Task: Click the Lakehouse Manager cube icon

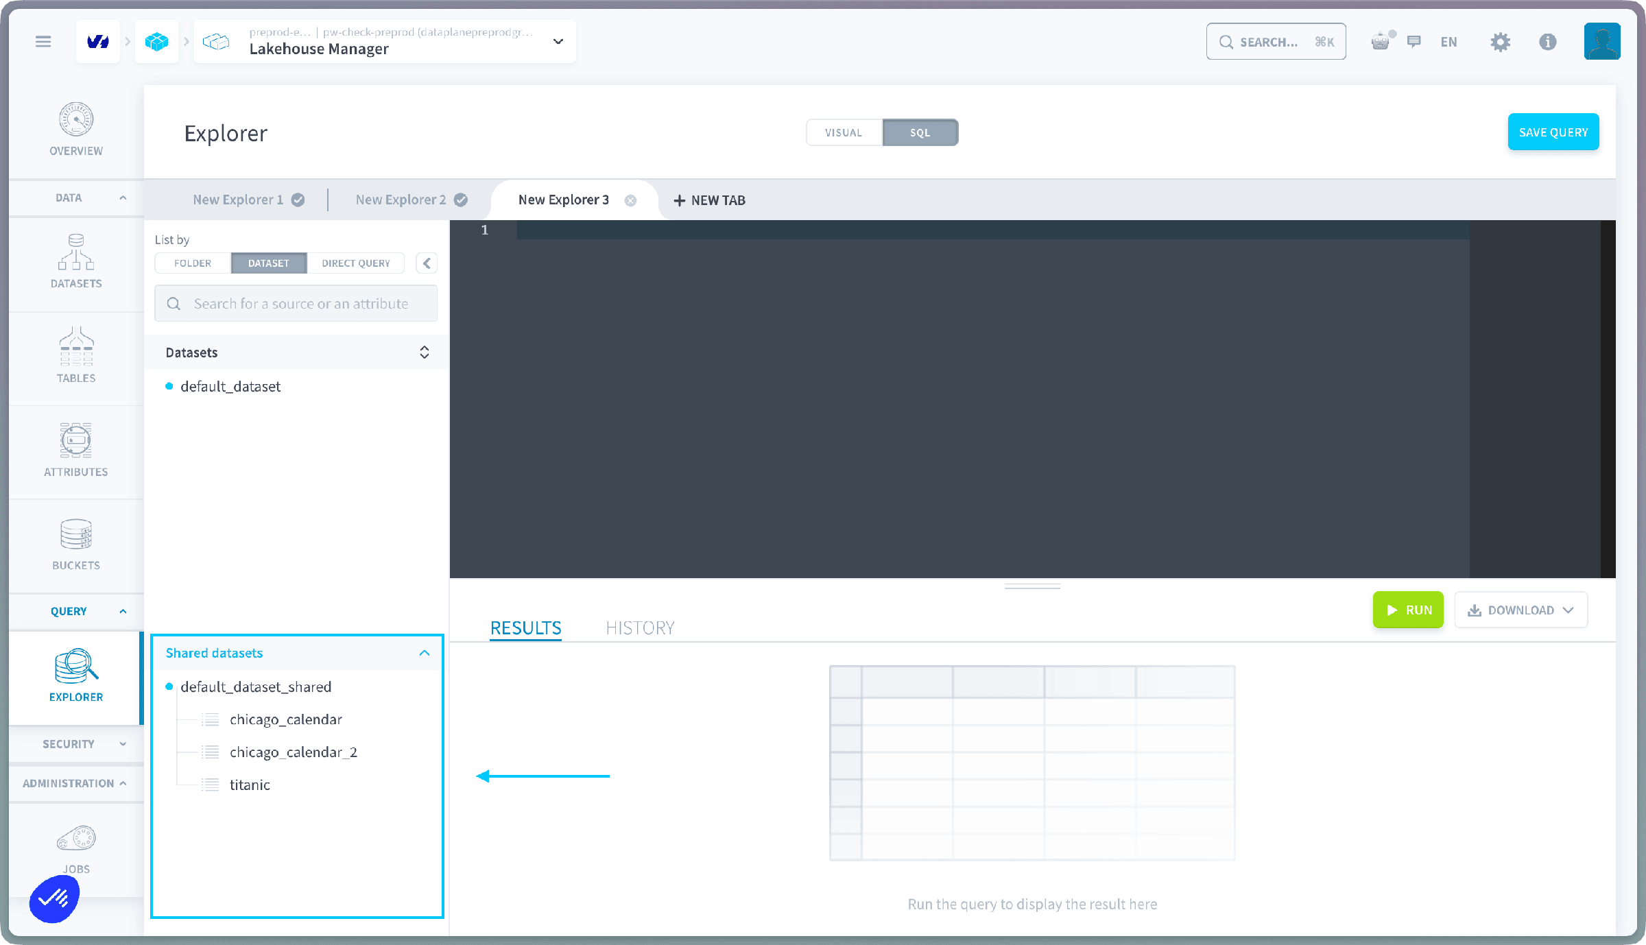Action: click(216, 42)
